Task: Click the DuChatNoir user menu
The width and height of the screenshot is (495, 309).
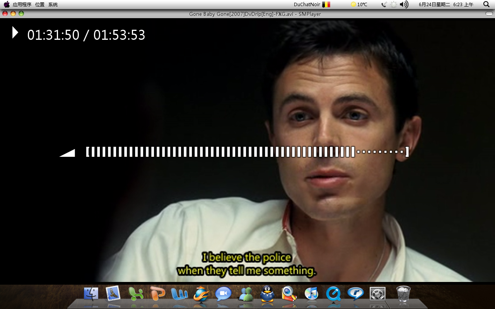Action: pos(307,4)
